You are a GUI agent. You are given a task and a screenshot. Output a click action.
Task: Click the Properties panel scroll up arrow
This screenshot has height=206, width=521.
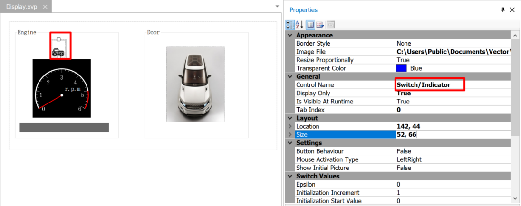point(514,35)
